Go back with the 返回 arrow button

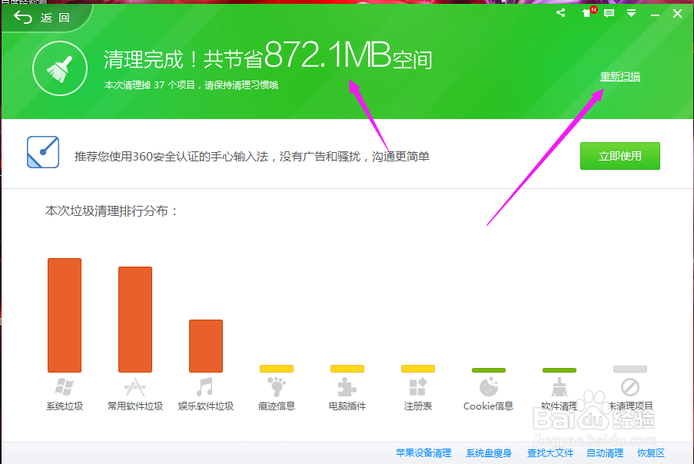tap(42, 18)
